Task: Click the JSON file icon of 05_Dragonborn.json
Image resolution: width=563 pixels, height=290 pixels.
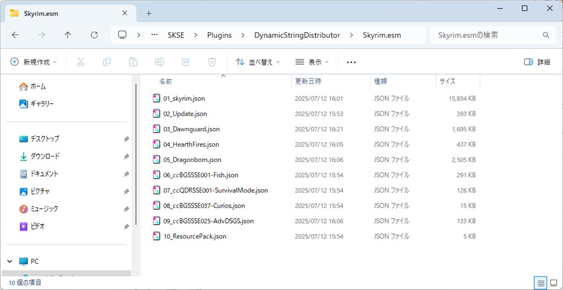Action: (156, 159)
